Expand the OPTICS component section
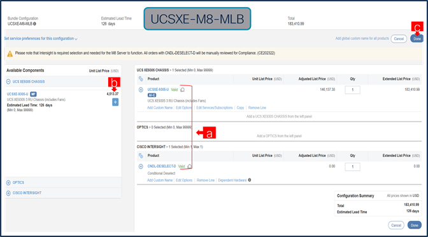 tap(8, 182)
